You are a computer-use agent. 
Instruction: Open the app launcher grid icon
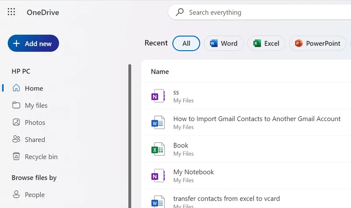(11, 12)
